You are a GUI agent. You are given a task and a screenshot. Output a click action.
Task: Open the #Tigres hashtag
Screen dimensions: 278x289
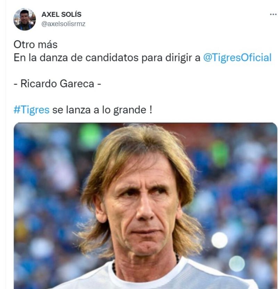32,110
